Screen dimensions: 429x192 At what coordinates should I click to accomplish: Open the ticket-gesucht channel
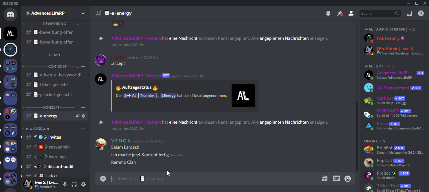tap(53, 85)
